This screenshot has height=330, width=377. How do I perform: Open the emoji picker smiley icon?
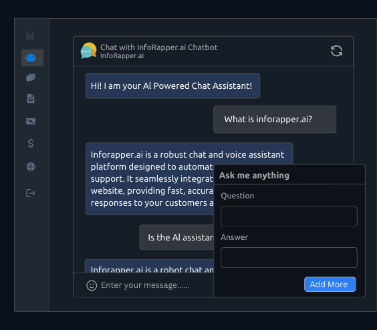tap(92, 285)
